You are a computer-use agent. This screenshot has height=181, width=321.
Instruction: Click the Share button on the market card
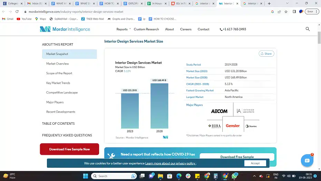266,54
